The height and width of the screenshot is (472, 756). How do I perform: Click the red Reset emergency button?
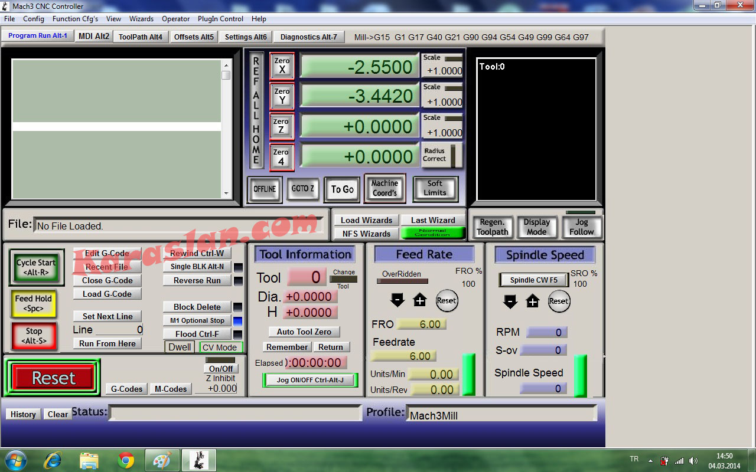[53, 378]
